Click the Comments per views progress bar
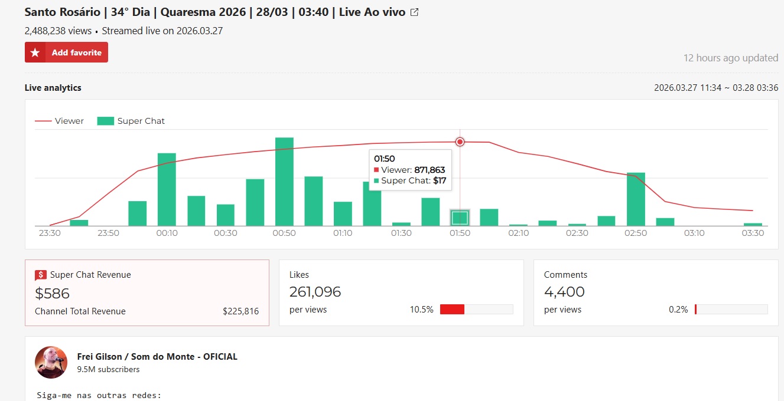This screenshot has height=401, width=784. click(731, 309)
